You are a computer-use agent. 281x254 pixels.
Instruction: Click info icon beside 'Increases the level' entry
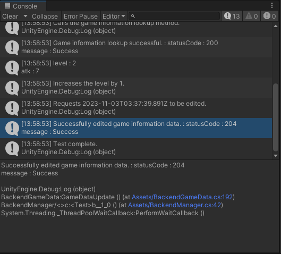pyautogui.click(x=12, y=88)
